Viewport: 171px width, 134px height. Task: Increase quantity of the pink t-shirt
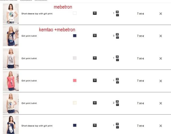[x=117, y=79]
